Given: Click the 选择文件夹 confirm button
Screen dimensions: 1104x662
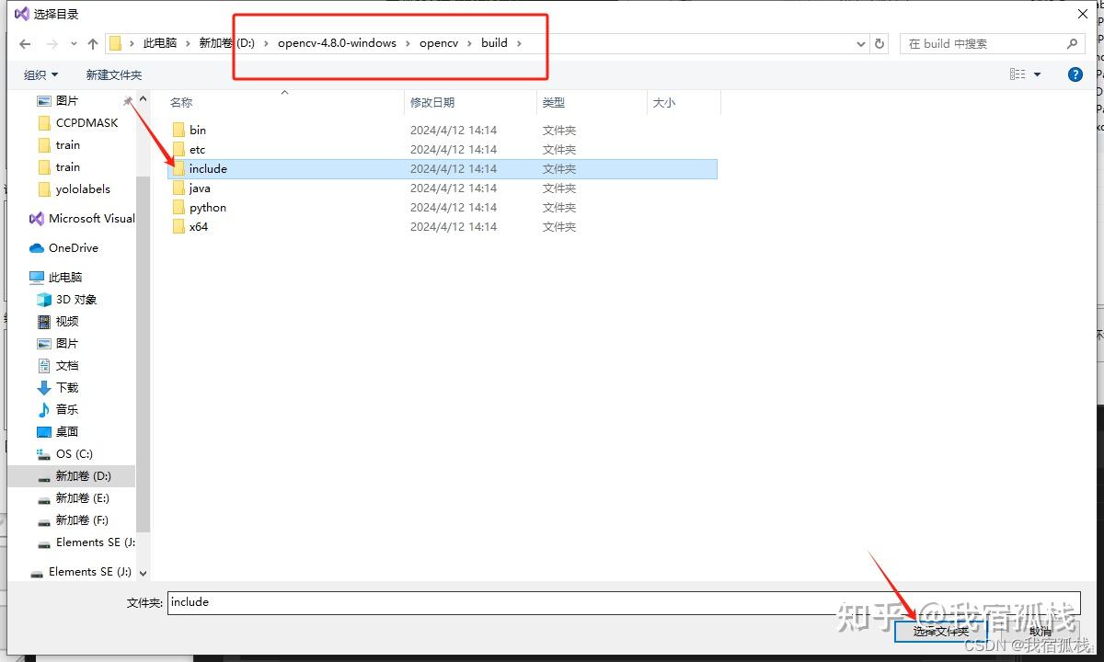Looking at the screenshot, I should pos(940,631).
